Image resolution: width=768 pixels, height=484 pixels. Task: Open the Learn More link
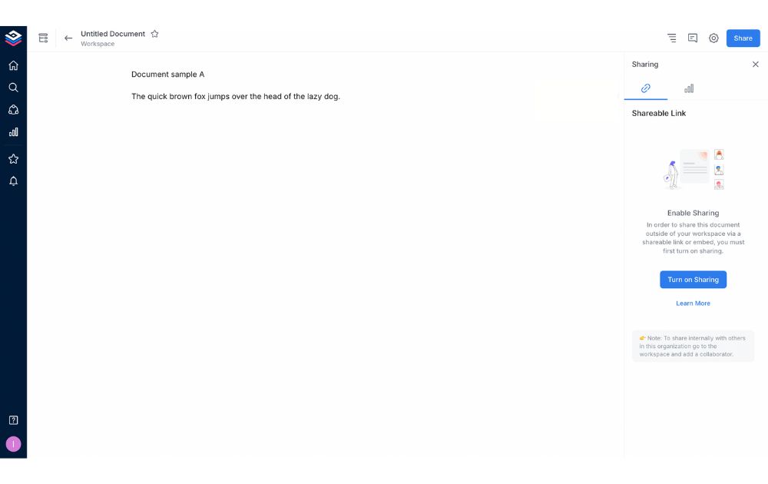point(693,303)
